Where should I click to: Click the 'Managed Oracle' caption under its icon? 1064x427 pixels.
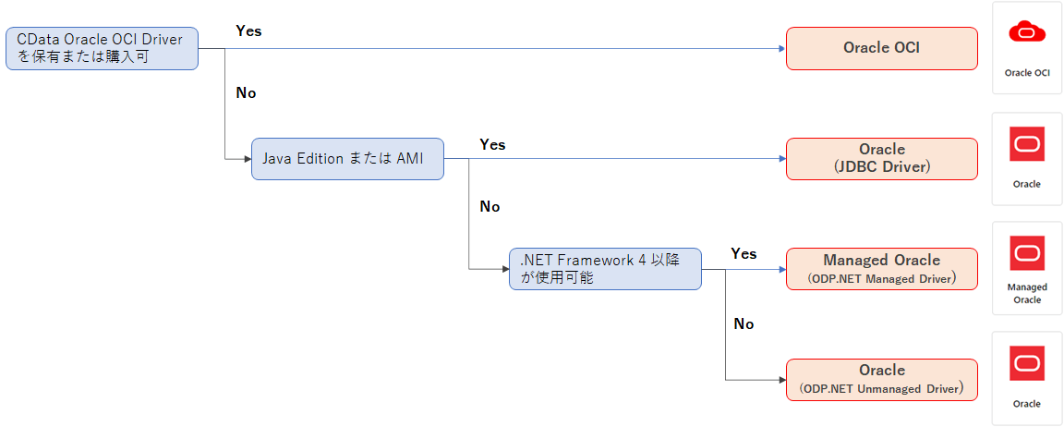[x=1027, y=293]
